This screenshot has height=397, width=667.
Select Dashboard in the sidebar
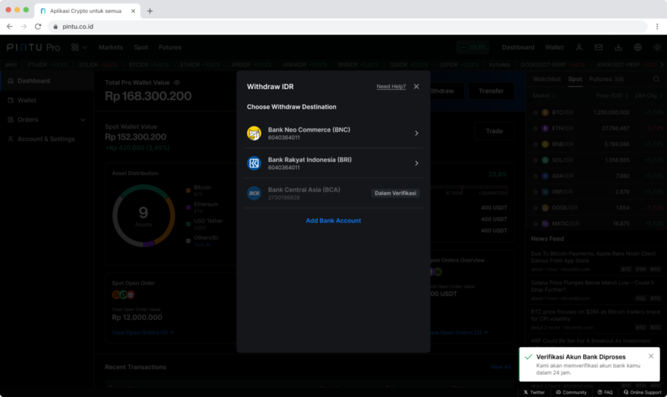[47, 81]
